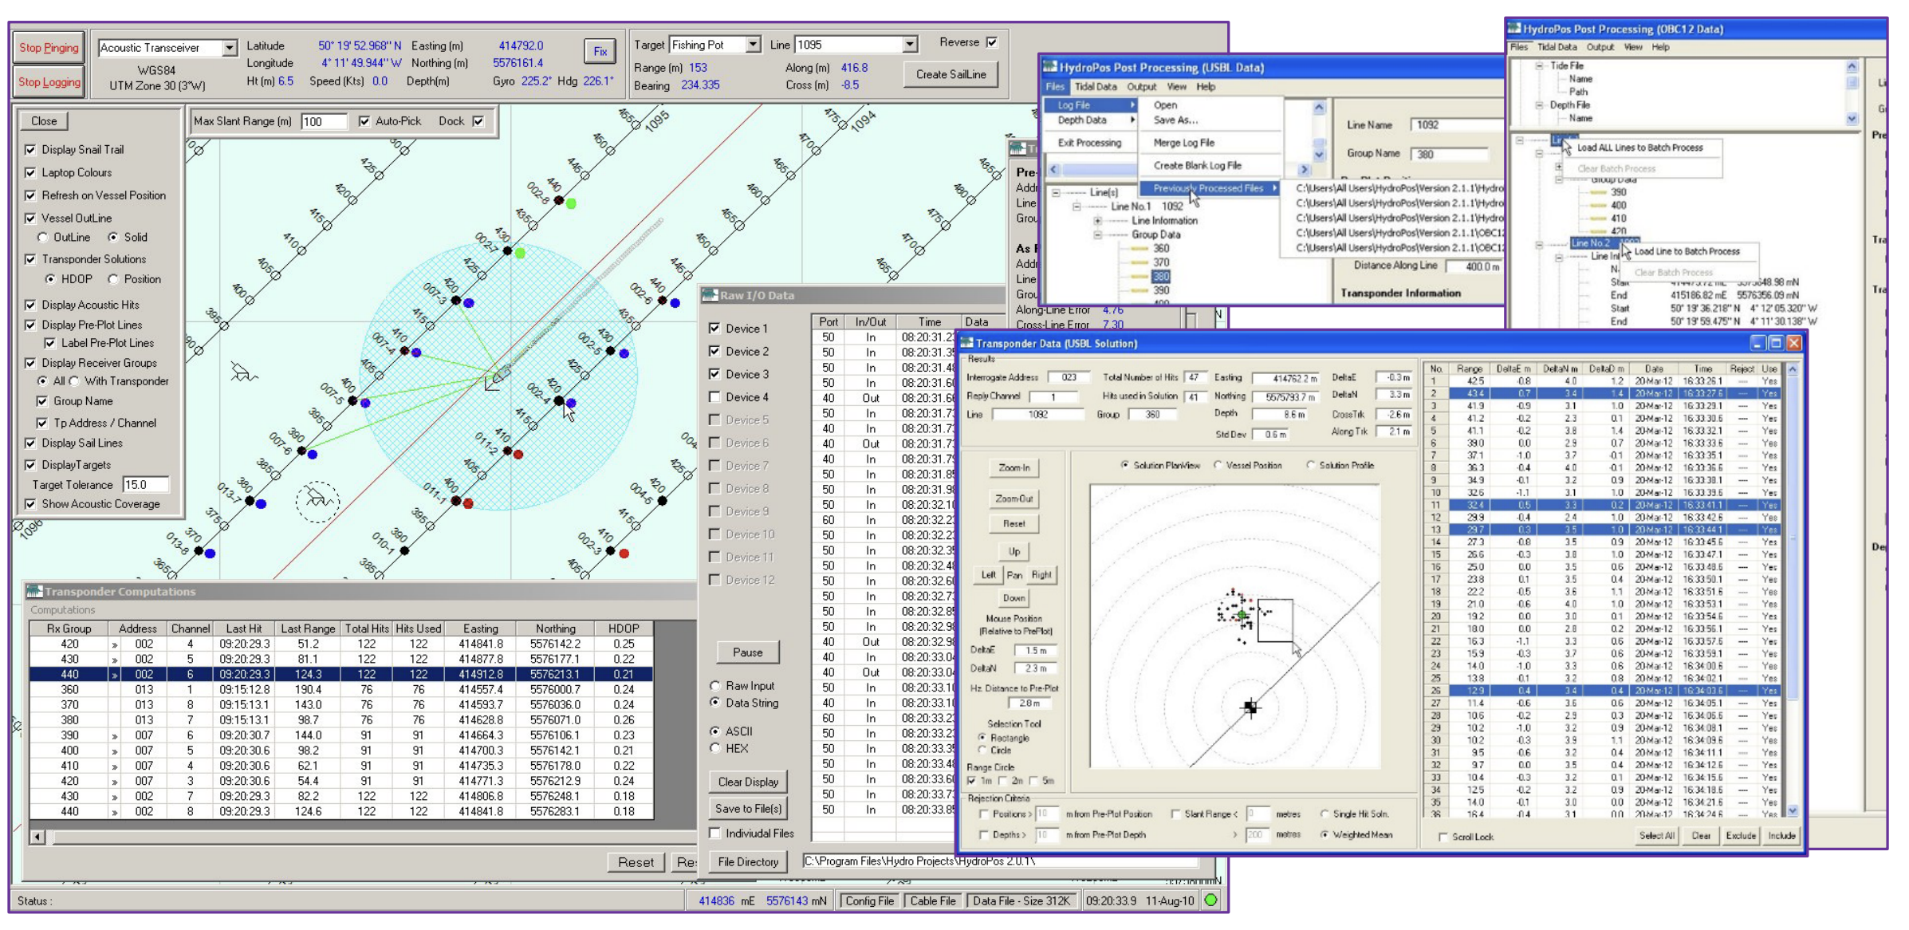Screen dimensions: 1909x930
Task: Click the Transponder Computations window icon
Action: tap(33, 591)
